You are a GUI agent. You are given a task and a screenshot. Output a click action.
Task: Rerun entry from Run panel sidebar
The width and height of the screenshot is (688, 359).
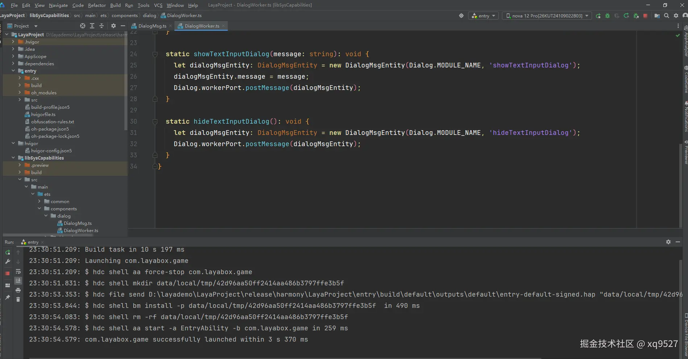[8, 252]
